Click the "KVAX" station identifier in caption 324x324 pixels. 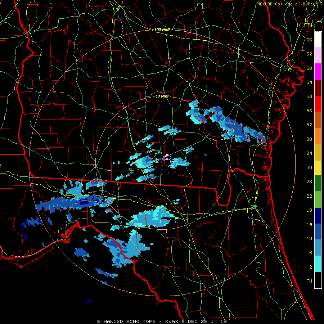[171, 321]
